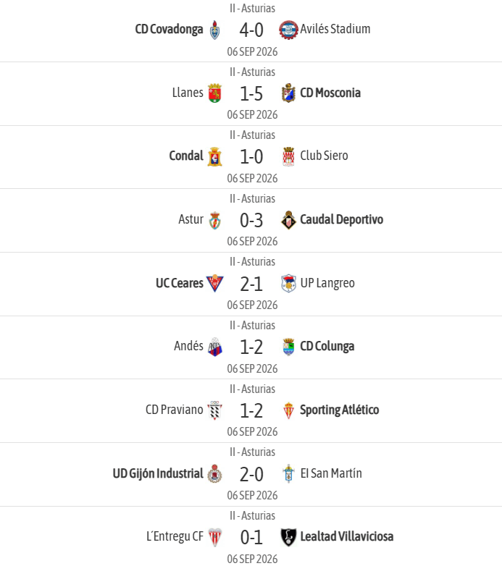Click the CD Covadonga club crest

[215, 30]
